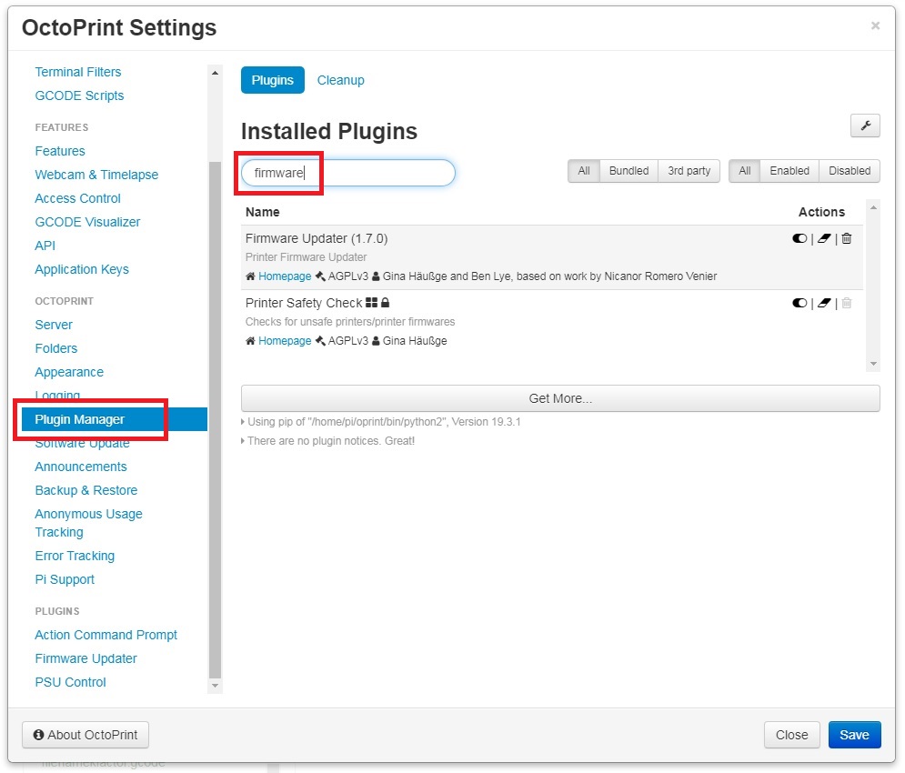Screen dimensions: 905x773
Task: Open Firmware Updater Homepage link
Action: pos(285,276)
